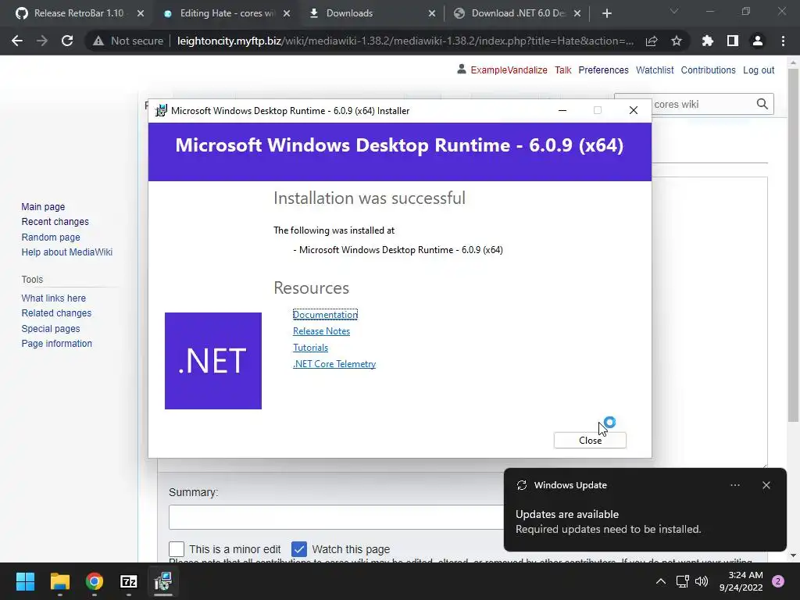This screenshot has width=800, height=600.
Task: Close the Editing Hate tab
Action: pos(287,13)
